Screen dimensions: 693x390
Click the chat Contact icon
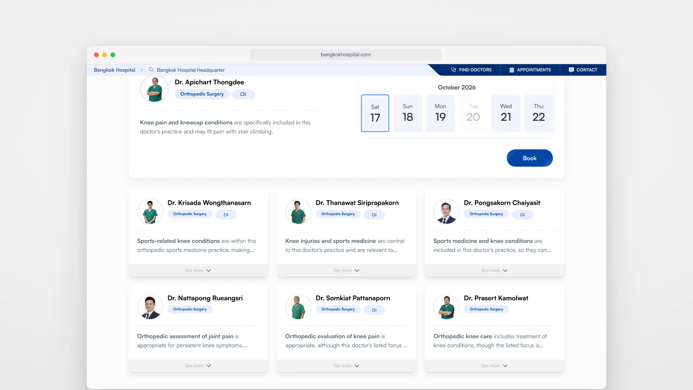pyautogui.click(x=571, y=70)
